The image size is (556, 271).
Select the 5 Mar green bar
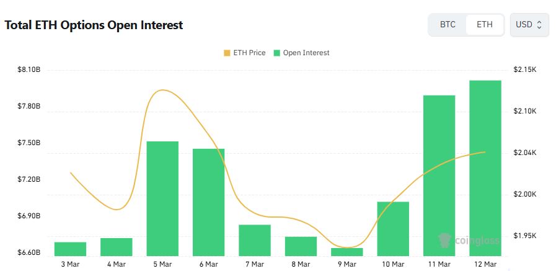[162, 198]
